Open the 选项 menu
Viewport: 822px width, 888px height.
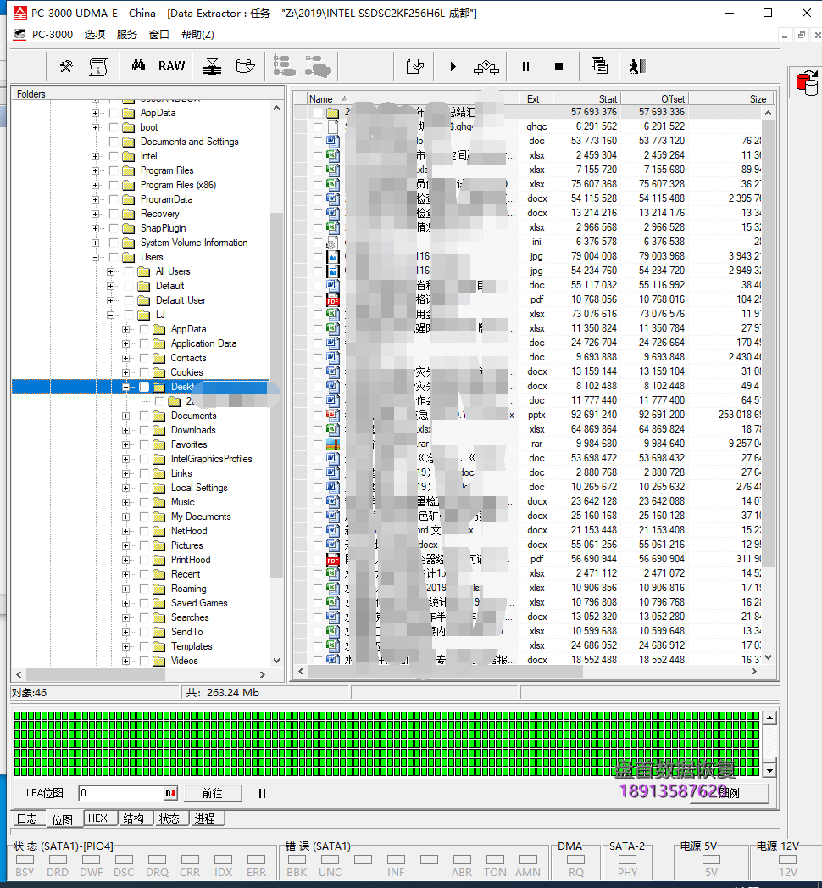(94, 35)
